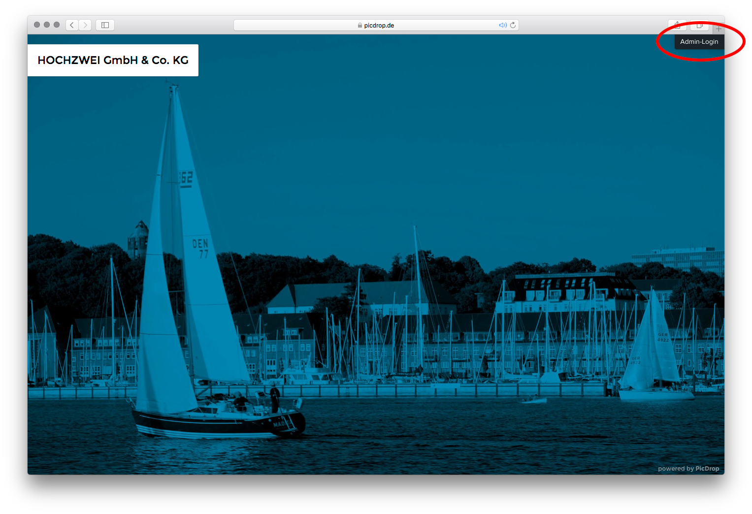The width and height of the screenshot is (752, 514).
Task: Click the DEN 77 marking on the sail
Action: tap(200, 249)
